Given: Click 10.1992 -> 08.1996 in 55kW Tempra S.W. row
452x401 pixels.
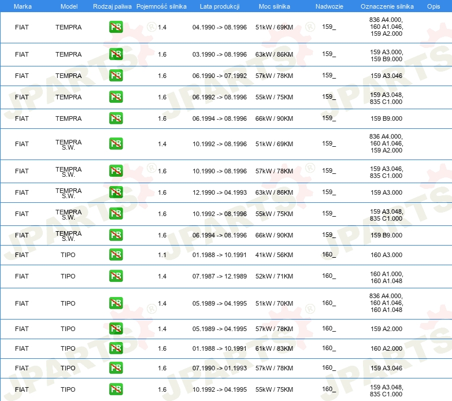Looking at the screenshot, I should tap(220, 214).
